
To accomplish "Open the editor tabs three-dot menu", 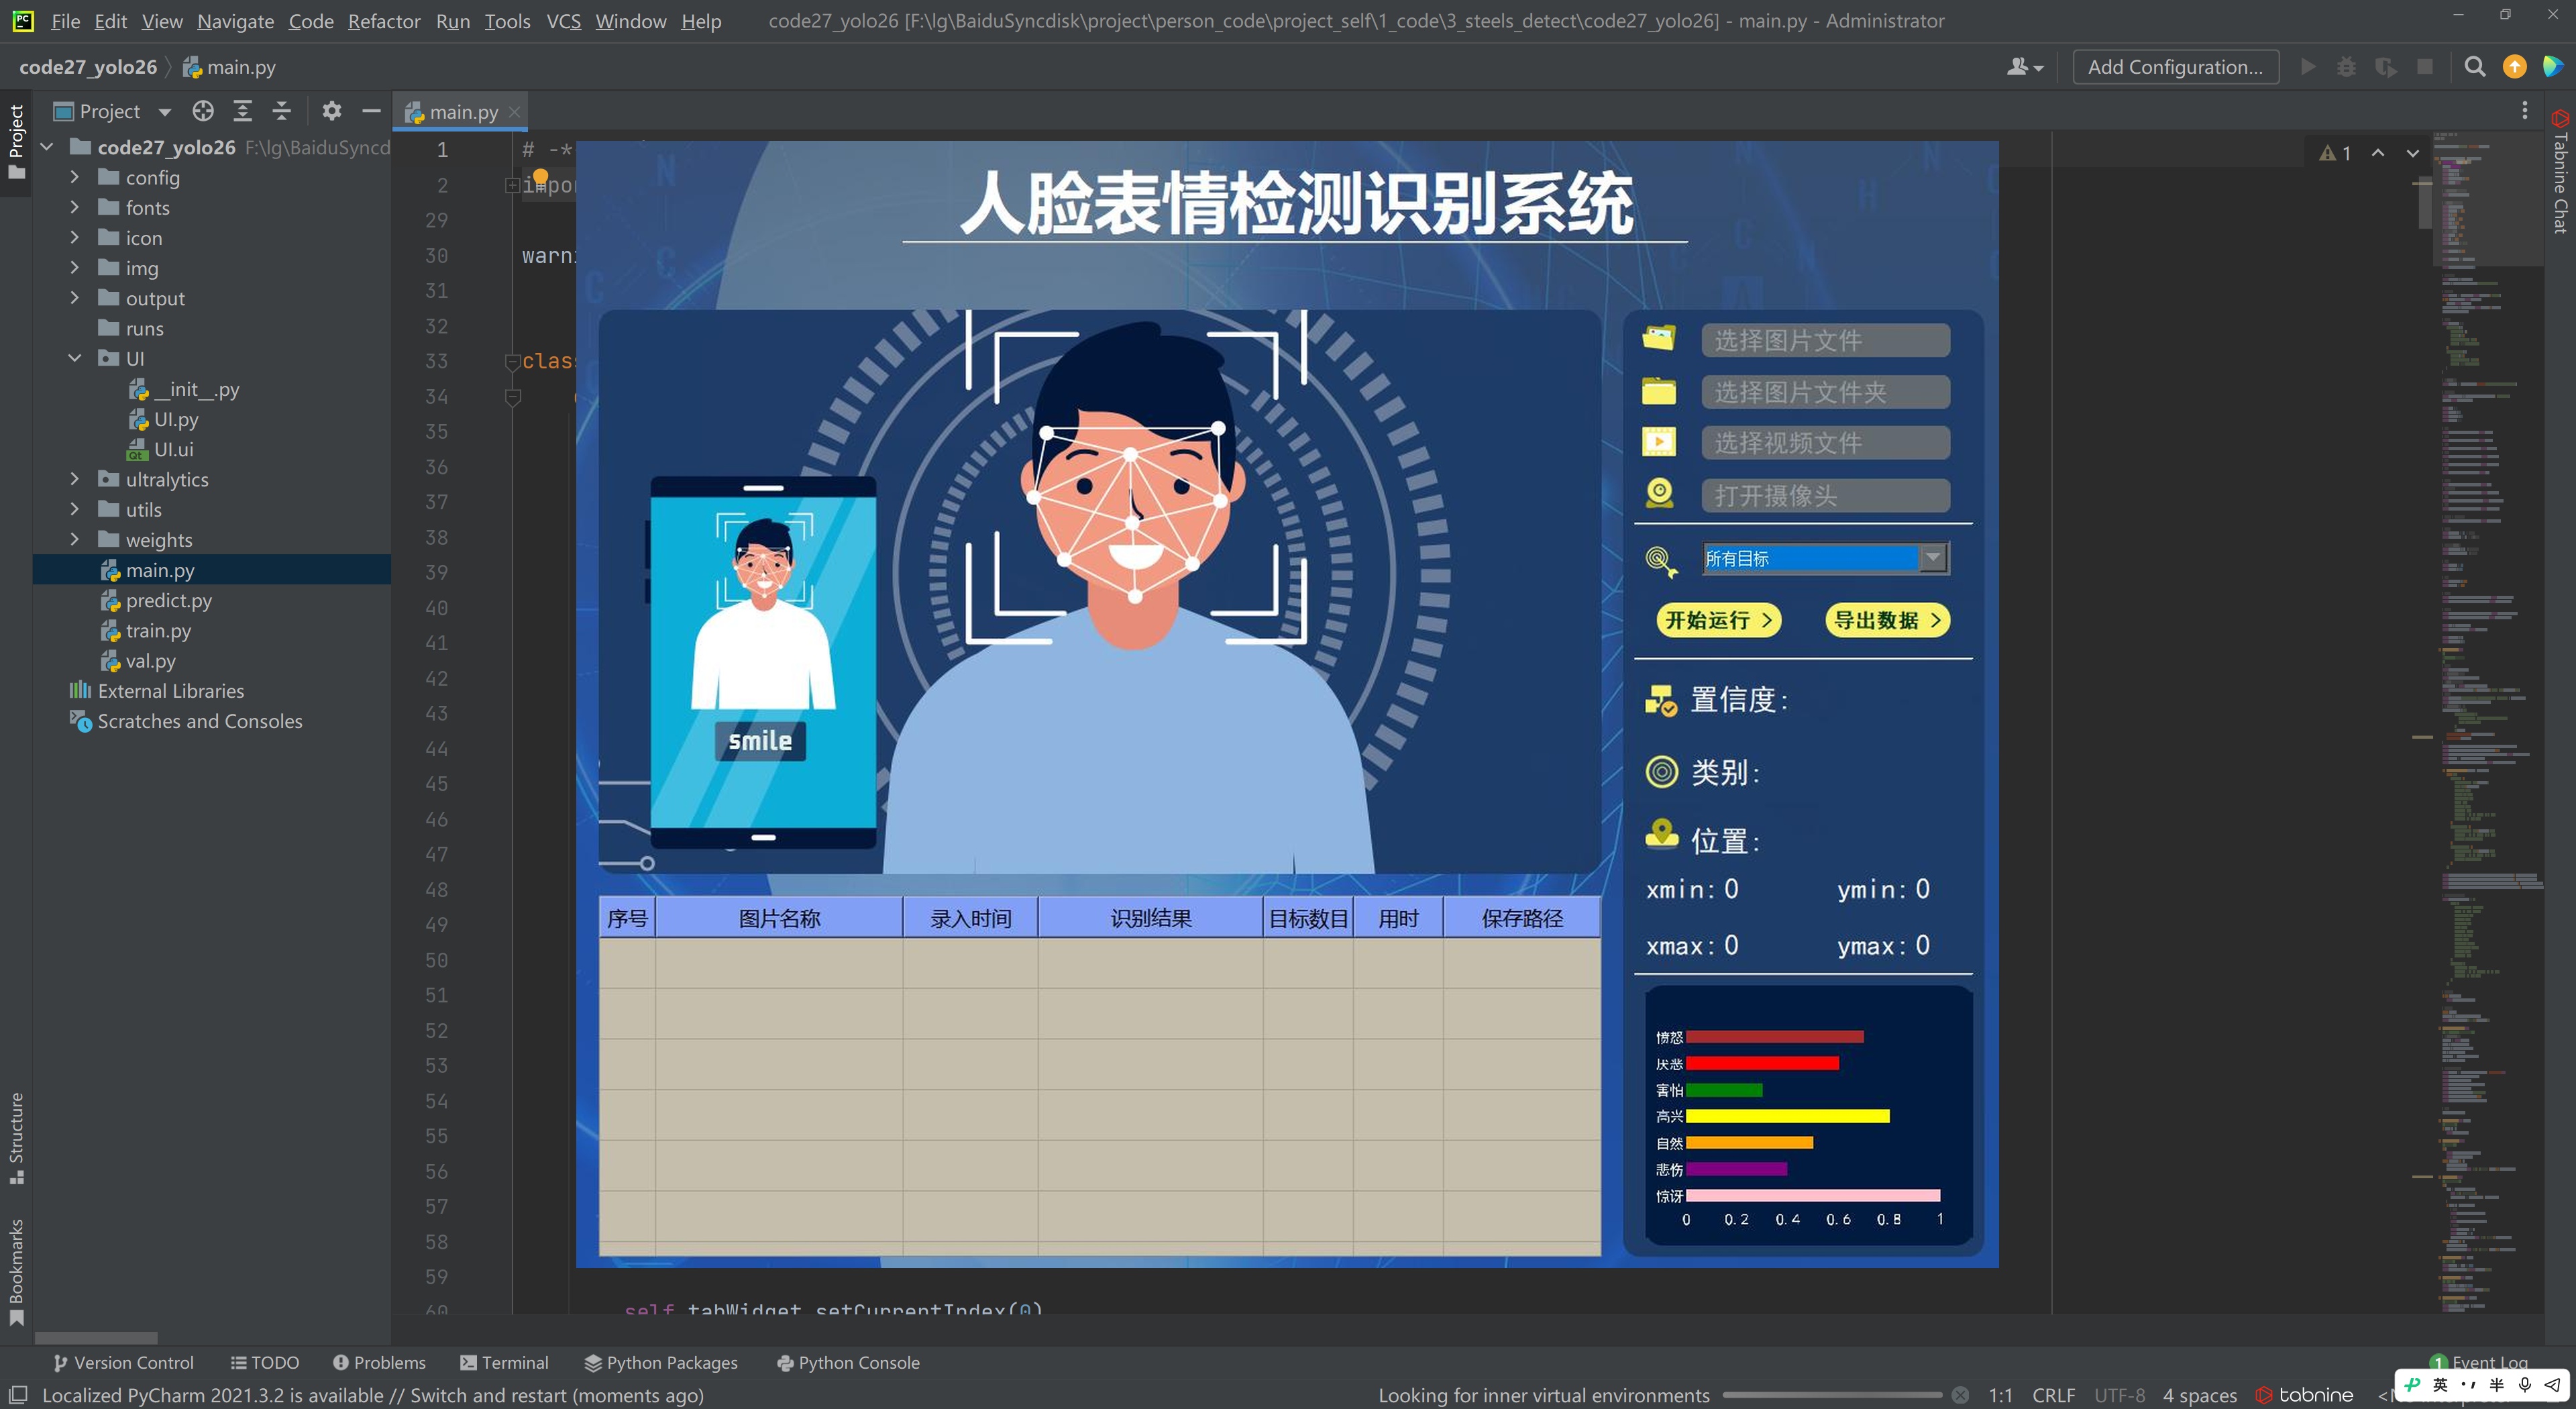I will (2525, 111).
